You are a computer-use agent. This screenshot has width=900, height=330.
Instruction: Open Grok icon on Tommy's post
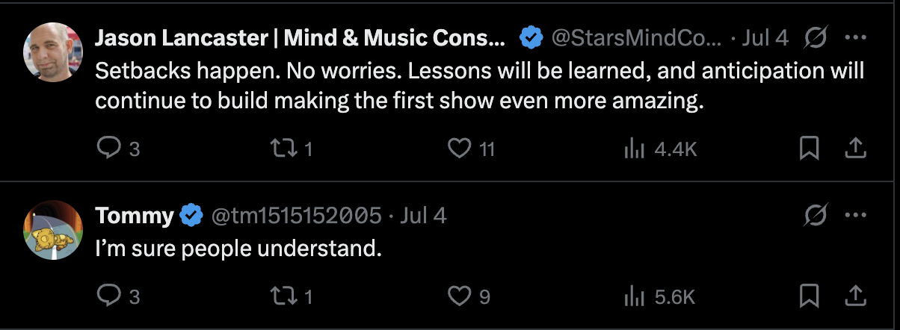click(816, 216)
